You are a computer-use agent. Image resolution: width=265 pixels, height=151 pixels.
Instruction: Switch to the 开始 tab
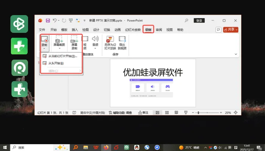[x=53, y=30]
